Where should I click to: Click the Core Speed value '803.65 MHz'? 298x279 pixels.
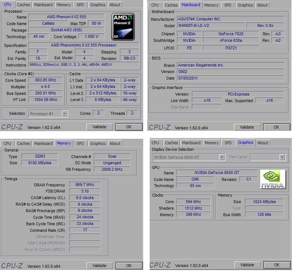tap(45, 80)
